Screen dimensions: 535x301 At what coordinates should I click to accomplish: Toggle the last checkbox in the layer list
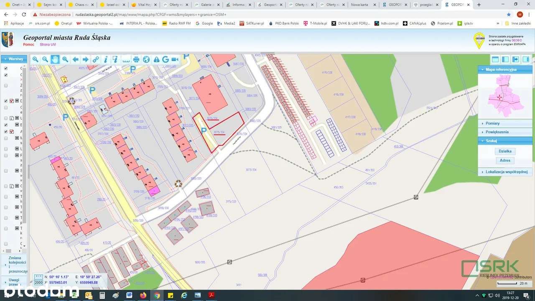[x=6, y=244]
